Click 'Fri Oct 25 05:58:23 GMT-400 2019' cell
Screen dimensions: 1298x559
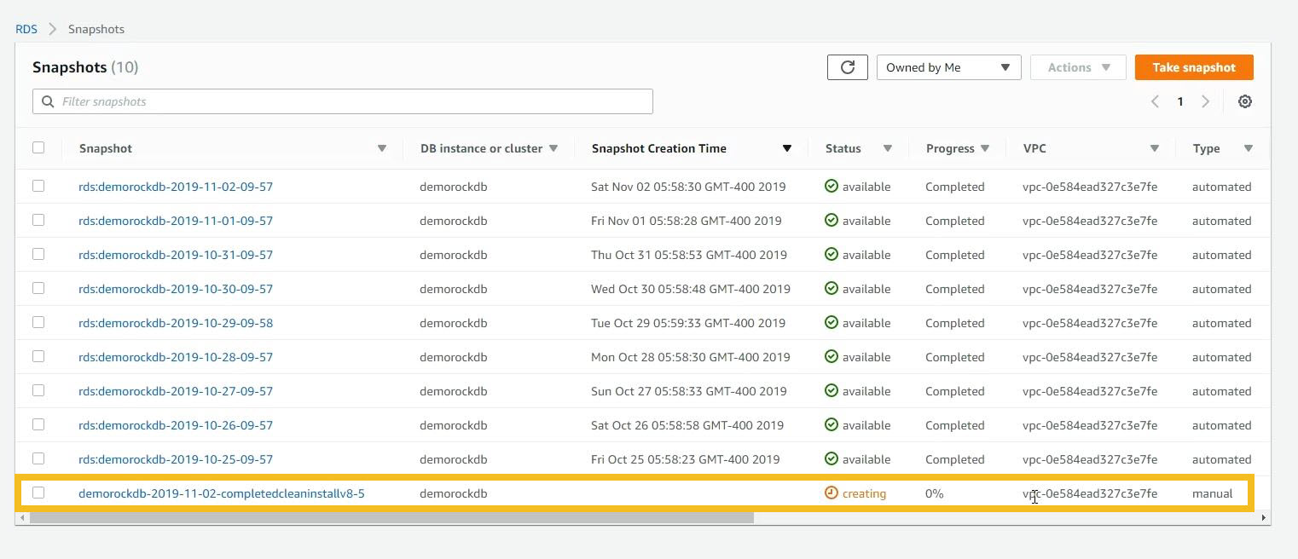click(685, 459)
